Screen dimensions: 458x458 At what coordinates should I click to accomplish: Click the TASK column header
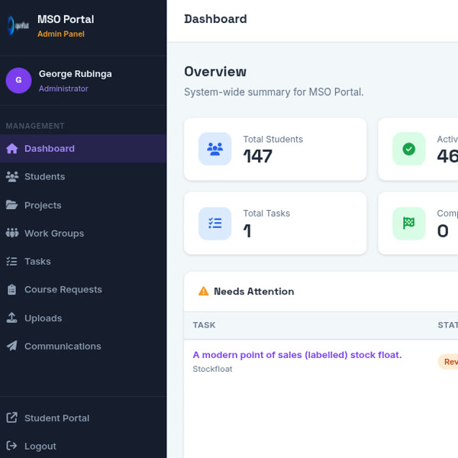[204, 325]
